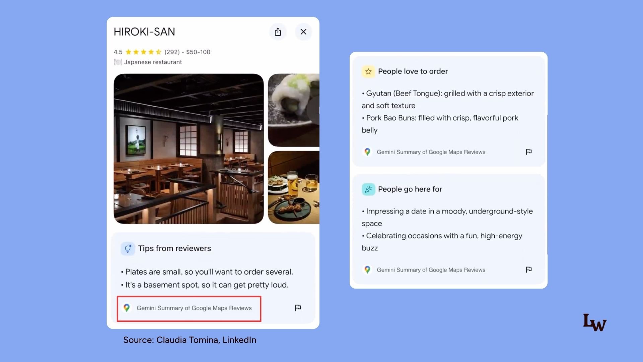This screenshot has width=643, height=362.
Task: Open the sushi roll photo
Action: click(294, 110)
